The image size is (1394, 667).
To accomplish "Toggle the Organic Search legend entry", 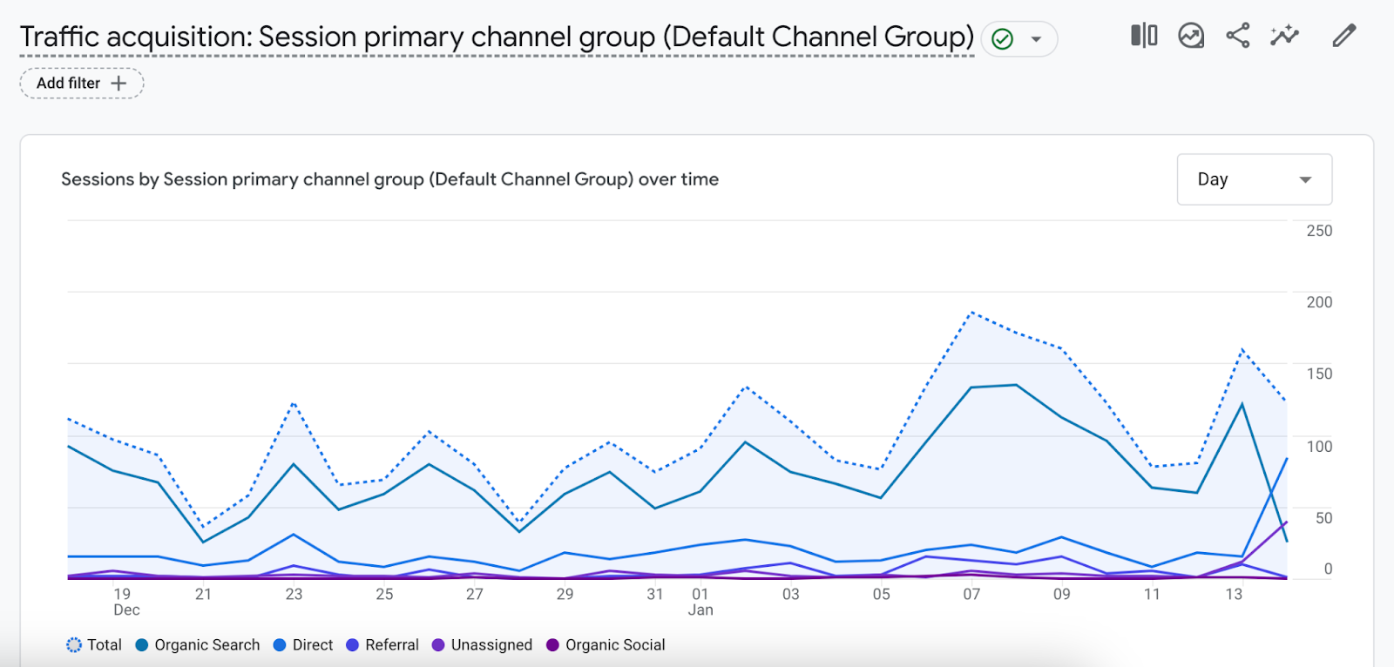I will [x=198, y=645].
